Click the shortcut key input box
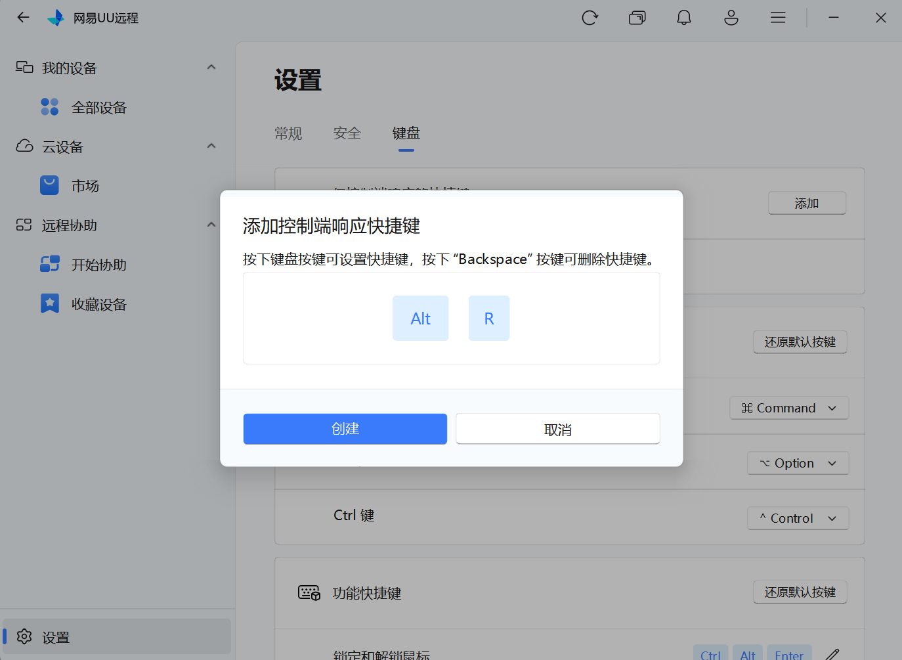Viewport: 902px width, 660px height. click(452, 318)
